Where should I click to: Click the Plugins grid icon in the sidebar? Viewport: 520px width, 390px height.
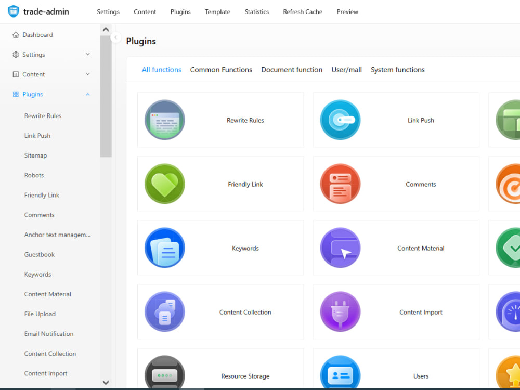[x=16, y=94]
